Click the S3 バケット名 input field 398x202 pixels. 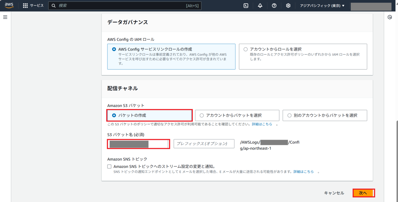pyautogui.click(x=138, y=144)
